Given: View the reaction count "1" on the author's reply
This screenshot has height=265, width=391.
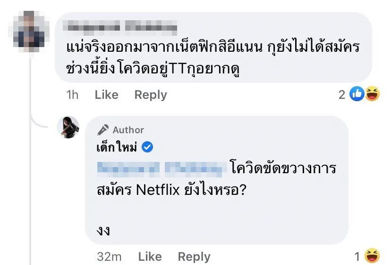Looking at the screenshot, I should pyautogui.click(x=357, y=257).
